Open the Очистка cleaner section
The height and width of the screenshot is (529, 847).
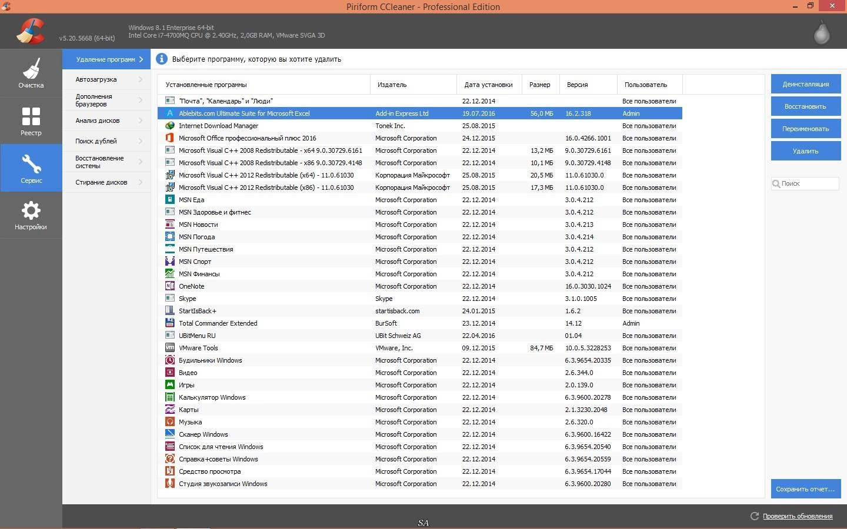31,73
